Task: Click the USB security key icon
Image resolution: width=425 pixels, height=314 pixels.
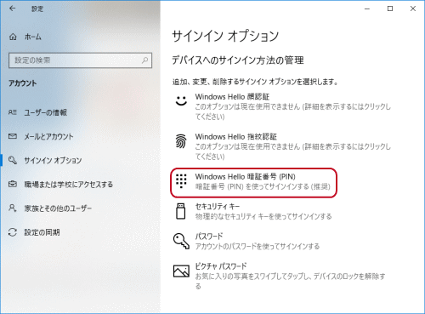Action: click(181, 211)
